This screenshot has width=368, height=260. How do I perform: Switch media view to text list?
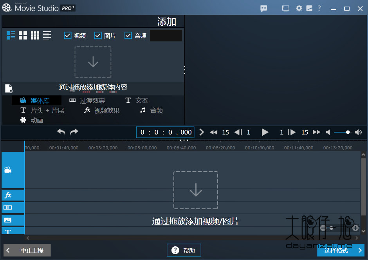pos(47,36)
